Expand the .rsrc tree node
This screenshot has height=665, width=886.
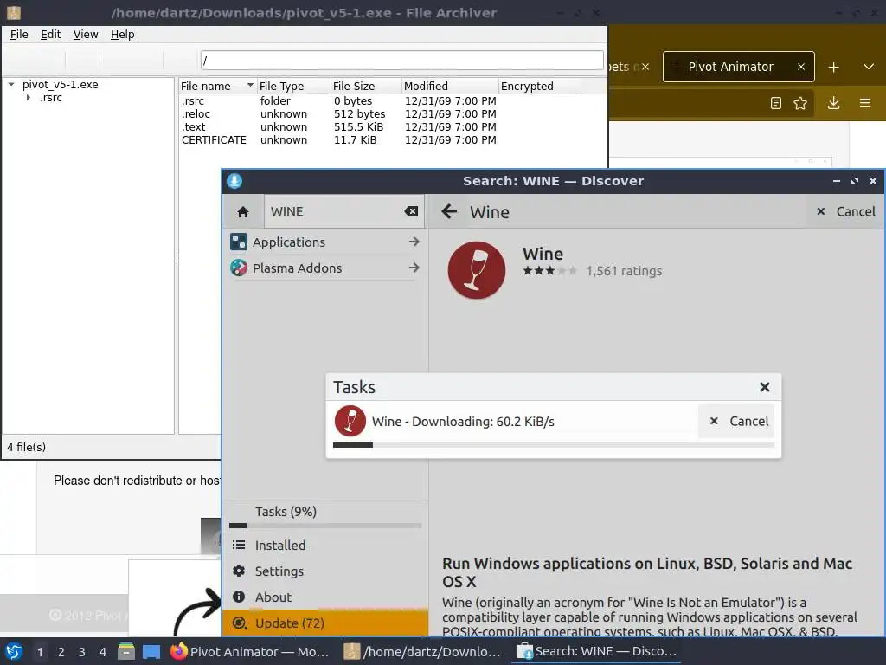[x=29, y=98]
